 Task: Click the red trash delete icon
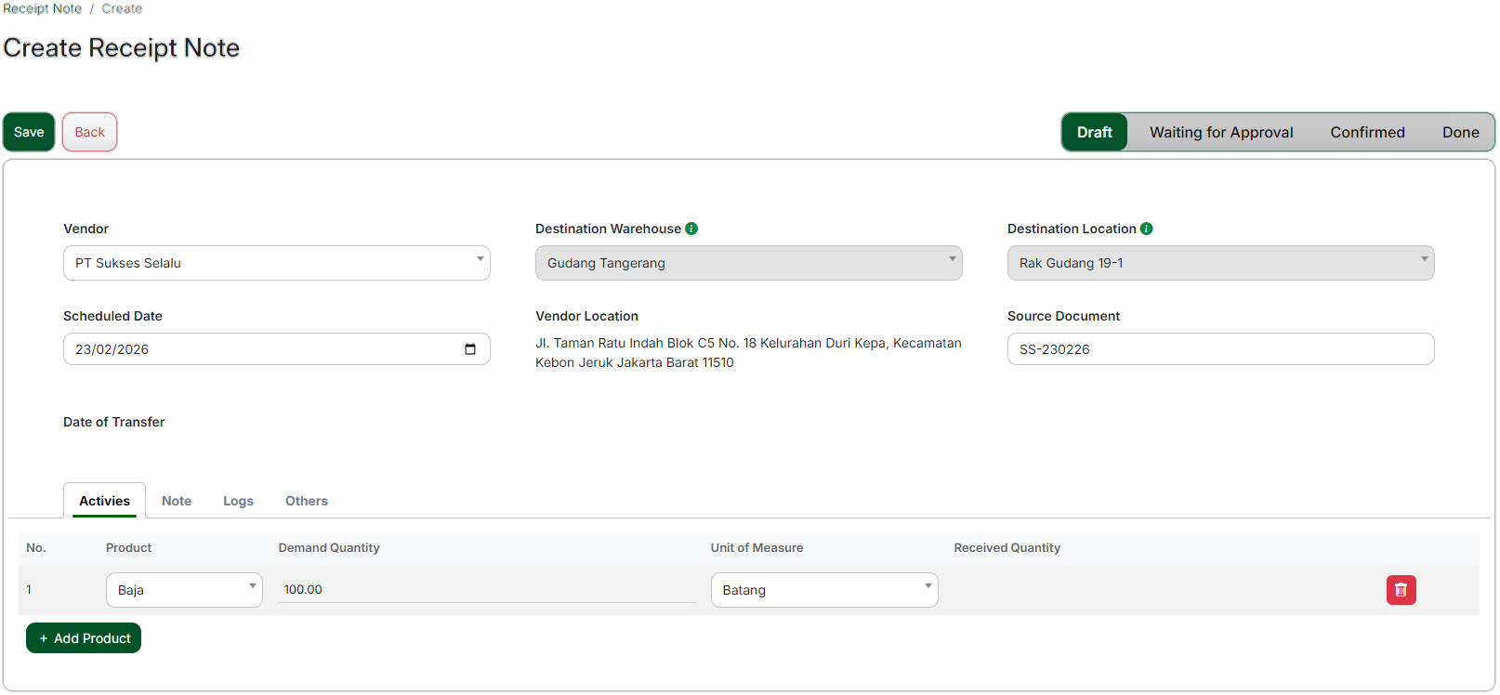[x=1401, y=590]
